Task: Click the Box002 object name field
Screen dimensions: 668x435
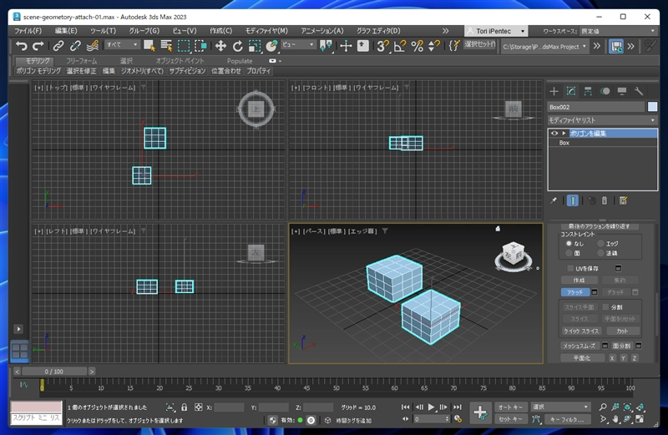Action: [x=596, y=107]
